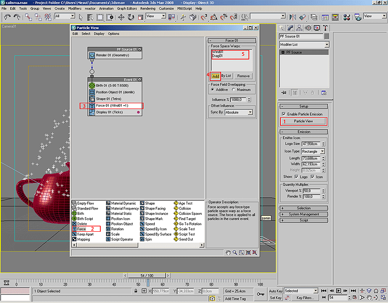Open the Force operator in depot list
Image resolution: width=388 pixels, height=303 pixels.
81,229
